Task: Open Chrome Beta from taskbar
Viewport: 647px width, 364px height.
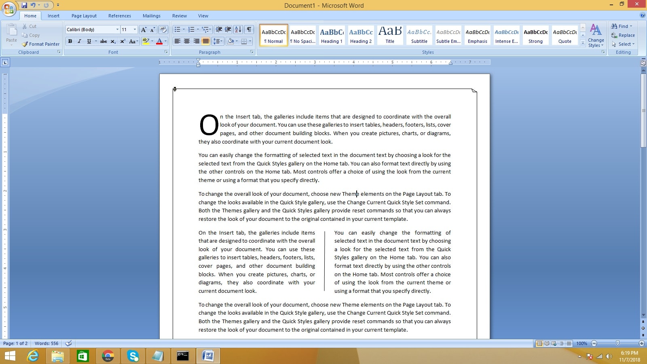Action: 108,356
